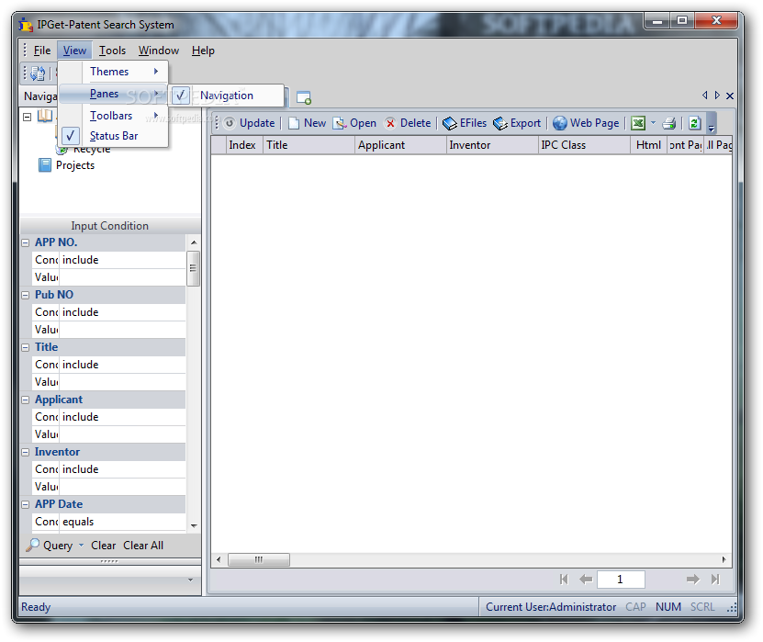Click the Export icon
763x642 pixels.
point(500,123)
